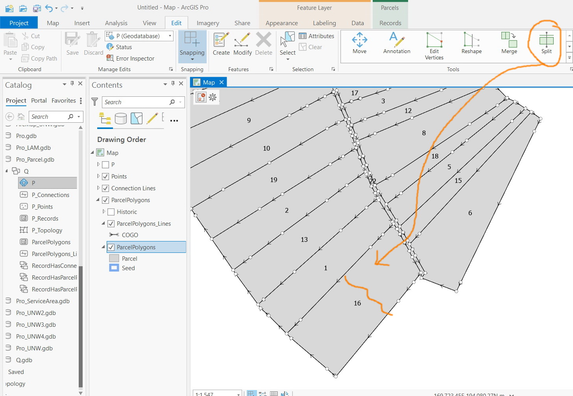Uncheck the Connection Lines layer checkbox
This screenshot has width=573, height=396.
[105, 188]
